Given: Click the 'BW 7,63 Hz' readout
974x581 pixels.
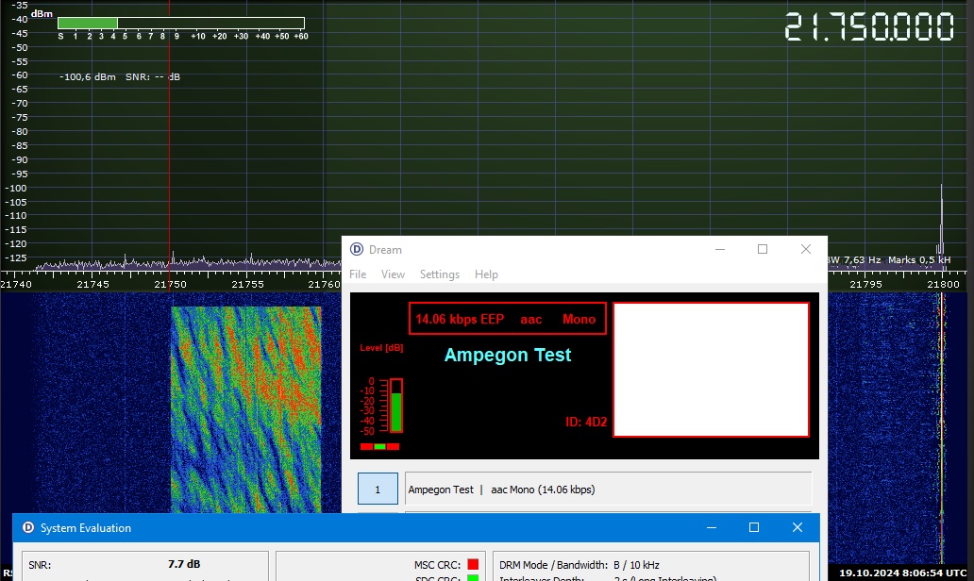Looking at the screenshot, I should click(853, 260).
